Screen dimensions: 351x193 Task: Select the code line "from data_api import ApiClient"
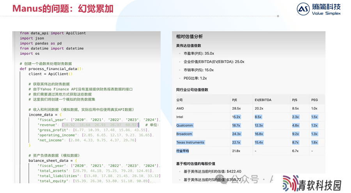[53, 33]
